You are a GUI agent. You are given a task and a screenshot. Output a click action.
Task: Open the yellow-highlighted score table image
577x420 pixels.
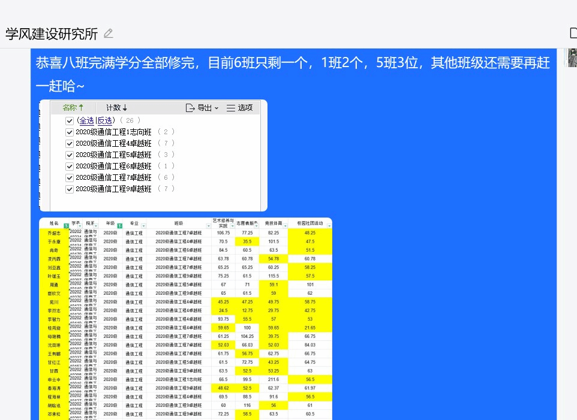pos(185,318)
